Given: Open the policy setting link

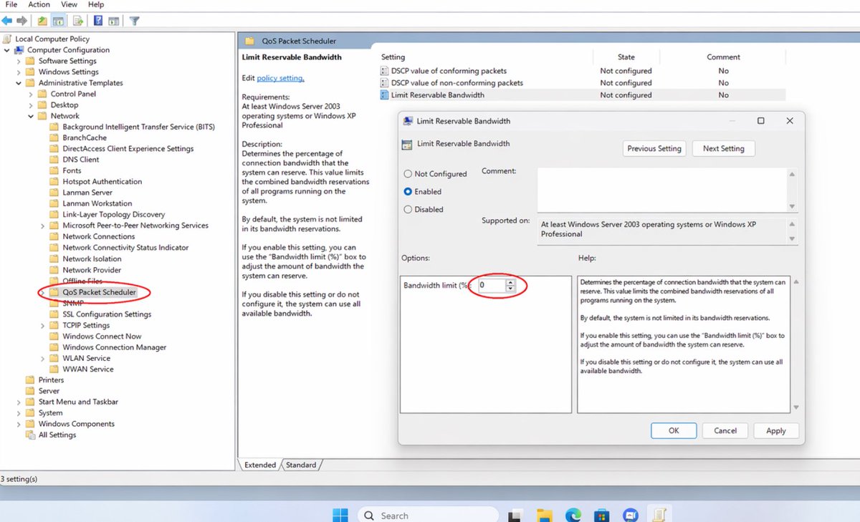Looking at the screenshot, I should [280, 78].
